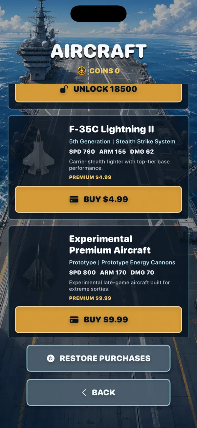
Task: Tap the Experimental Premium Aircraft heading
Action: [x=110, y=244]
